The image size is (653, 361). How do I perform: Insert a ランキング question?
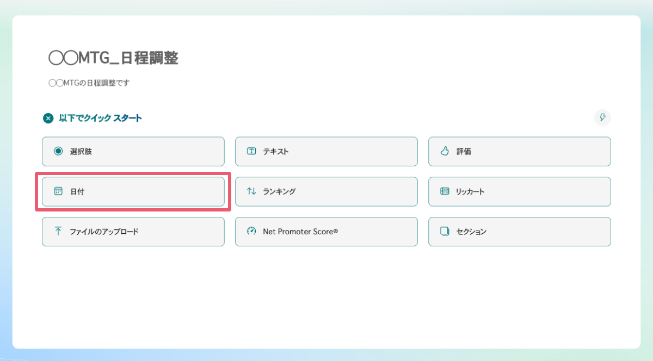[x=326, y=191]
